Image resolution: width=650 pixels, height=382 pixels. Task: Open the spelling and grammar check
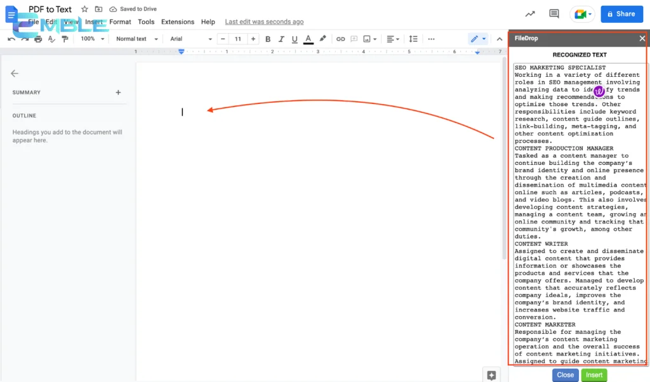(51, 39)
